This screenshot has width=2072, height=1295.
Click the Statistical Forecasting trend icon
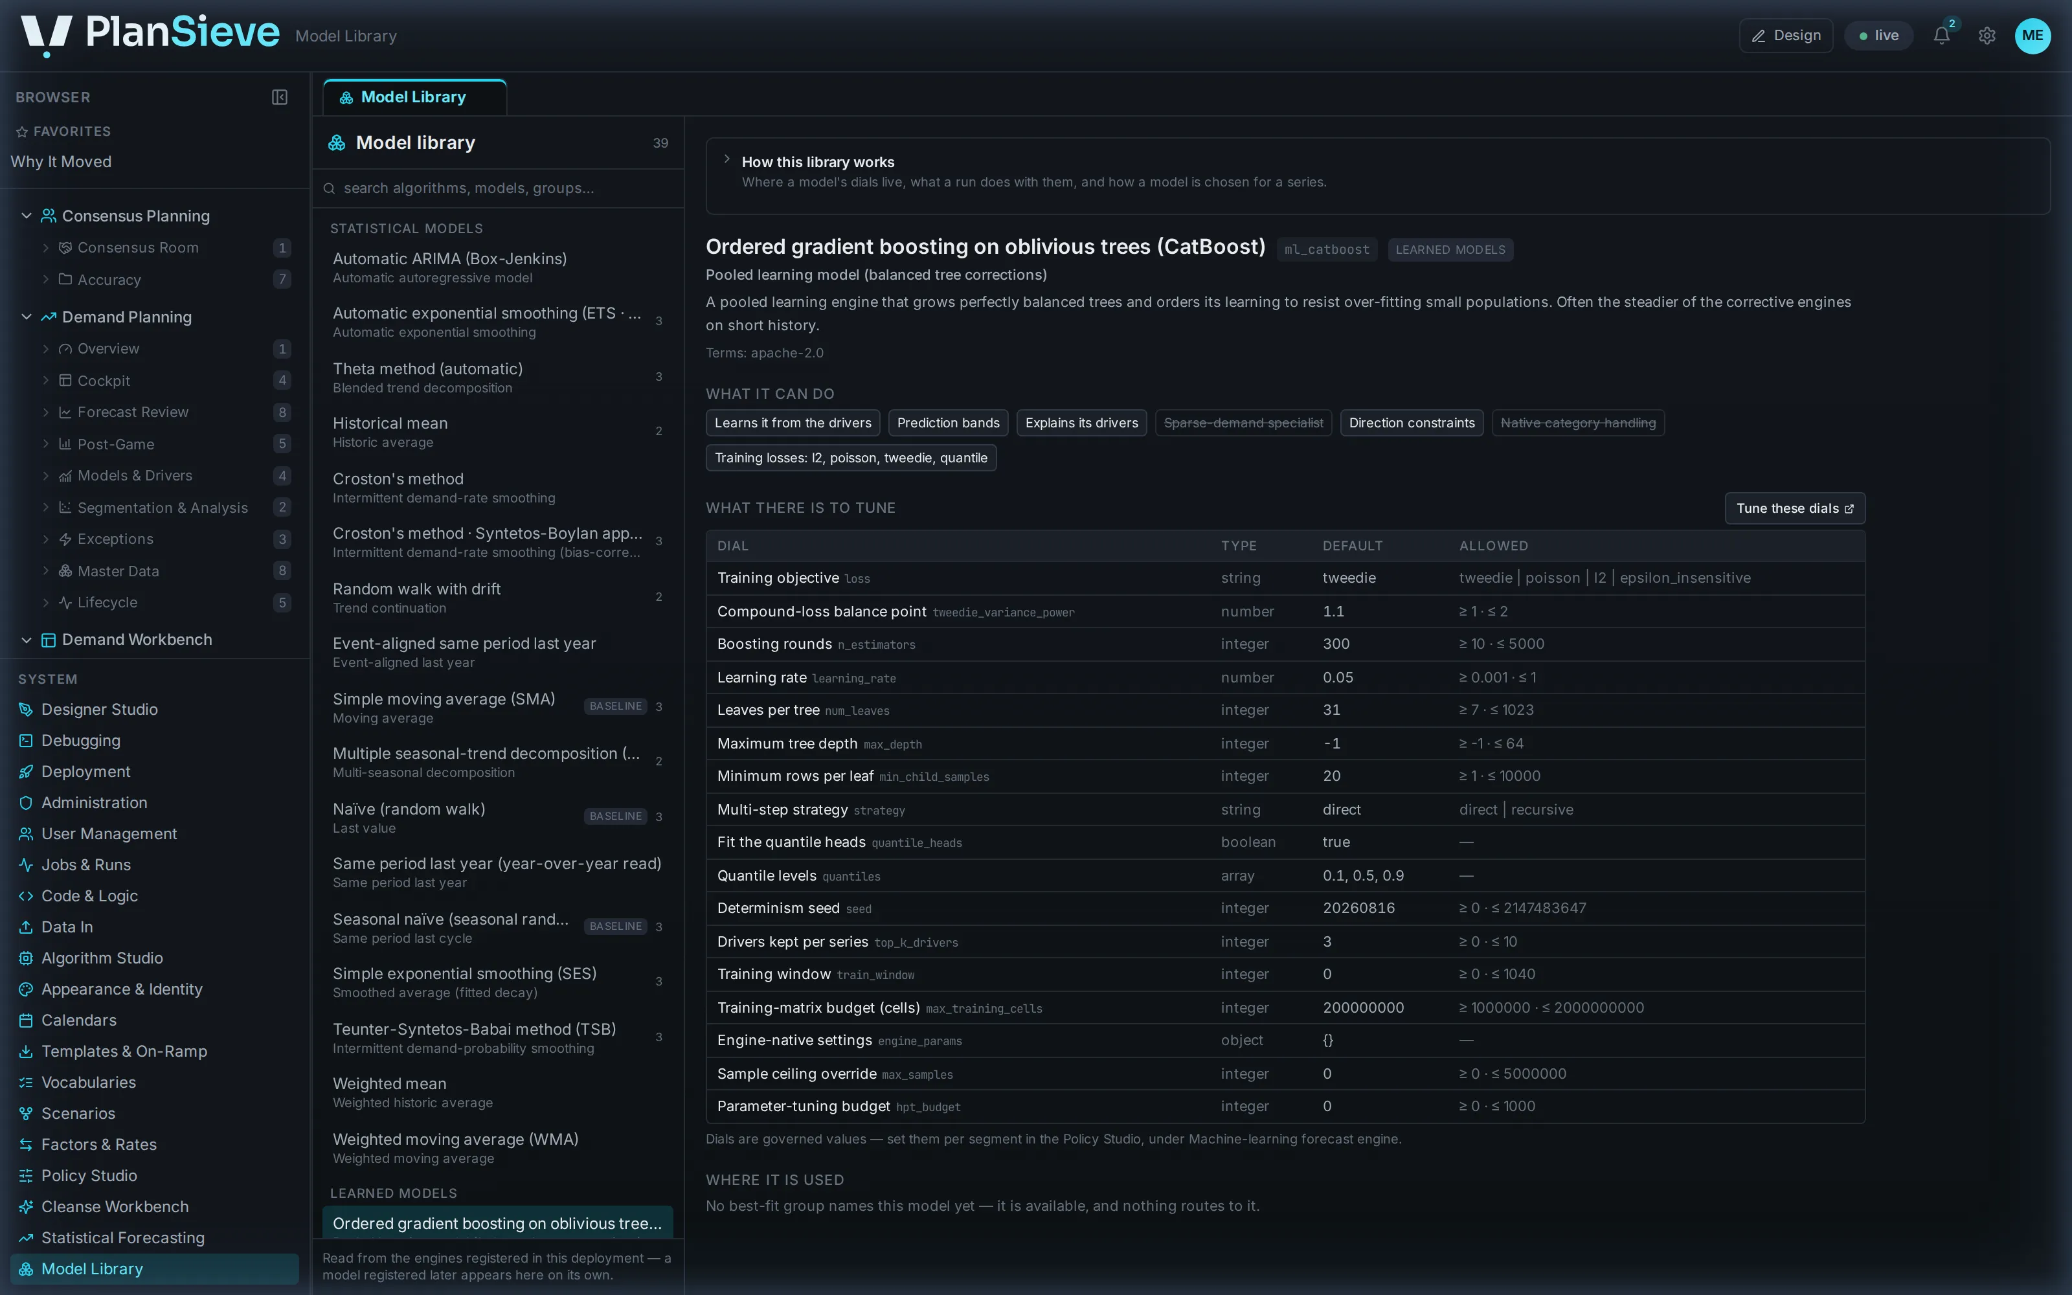point(26,1237)
